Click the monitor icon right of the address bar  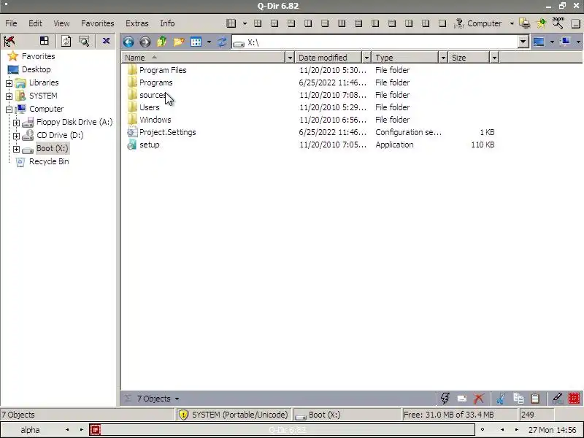pyautogui.click(x=539, y=42)
